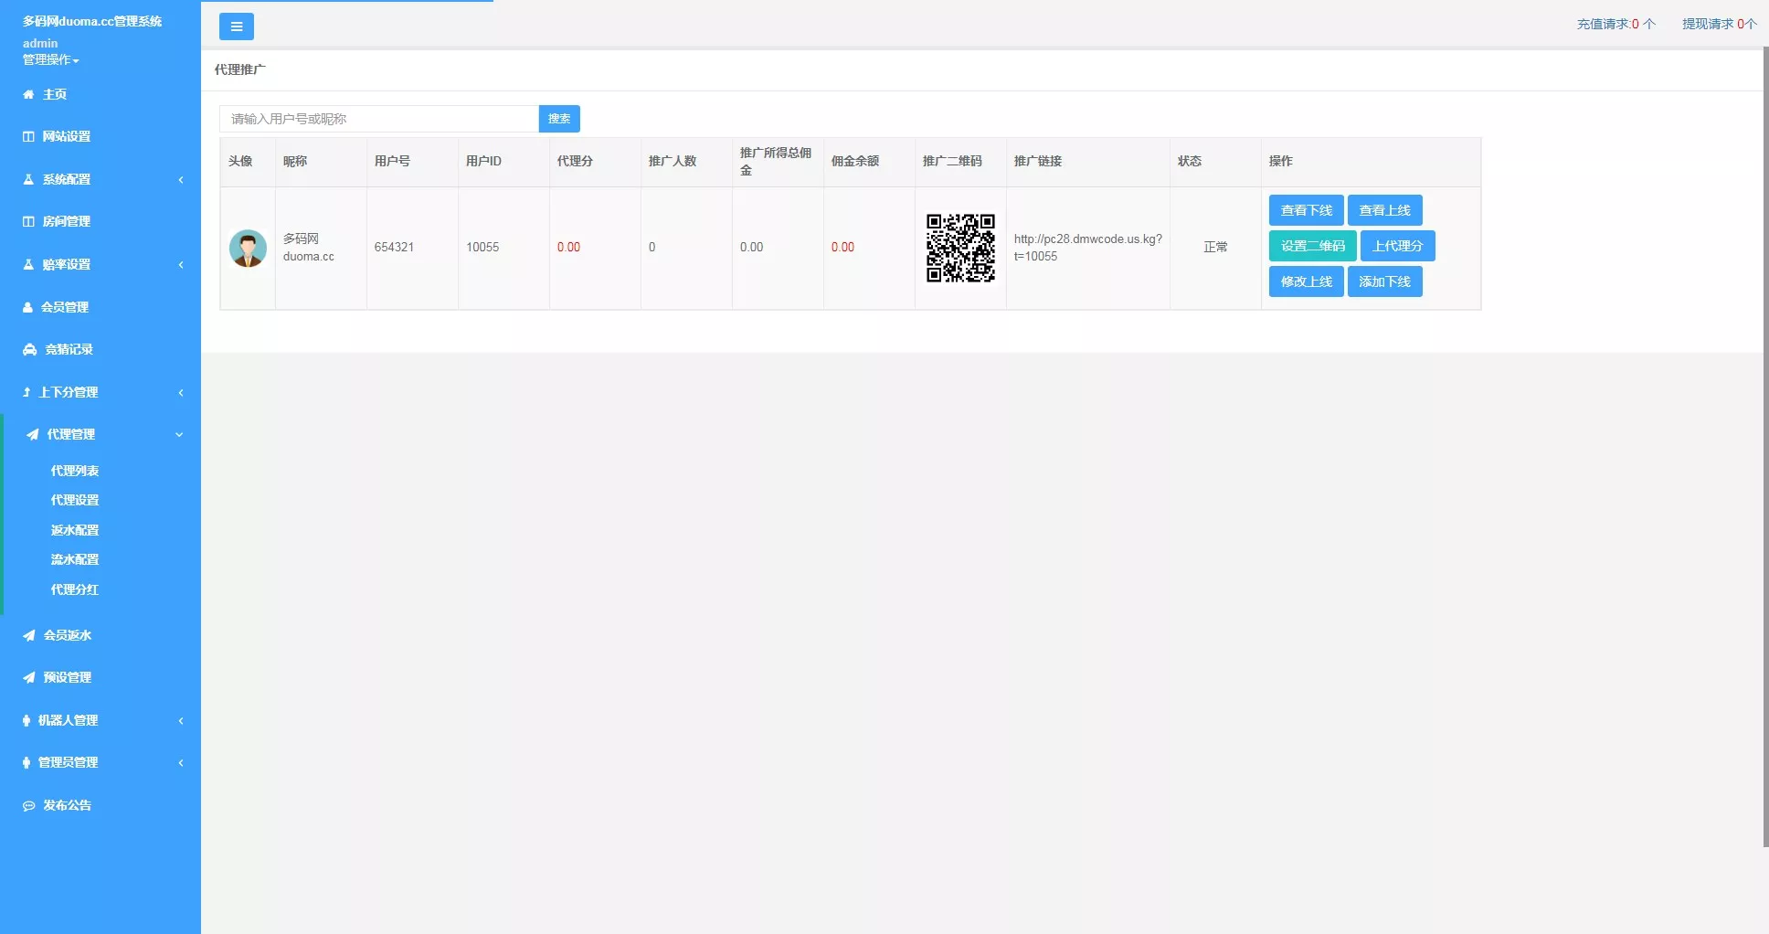Open 返水配置 rebate configuration
This screenshot has height=934, width=1769.
point(75,529)
